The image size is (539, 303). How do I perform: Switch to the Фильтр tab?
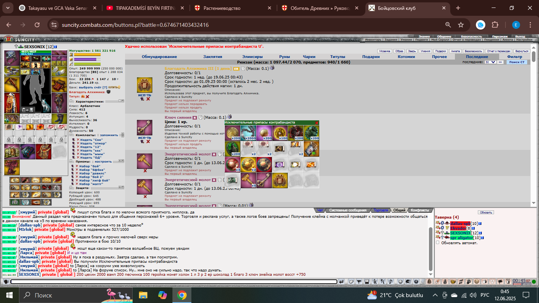click(x=515, y=57)
